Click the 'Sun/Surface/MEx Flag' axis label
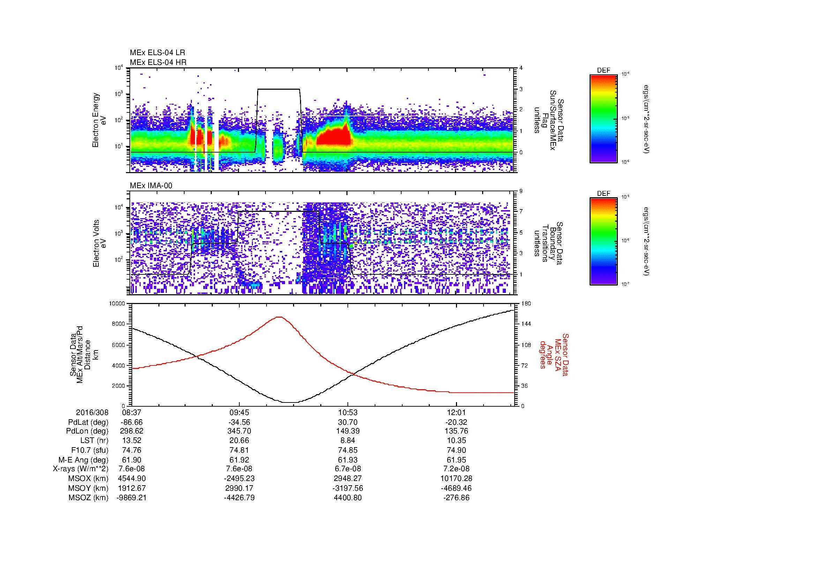 (x=548, y=120)
